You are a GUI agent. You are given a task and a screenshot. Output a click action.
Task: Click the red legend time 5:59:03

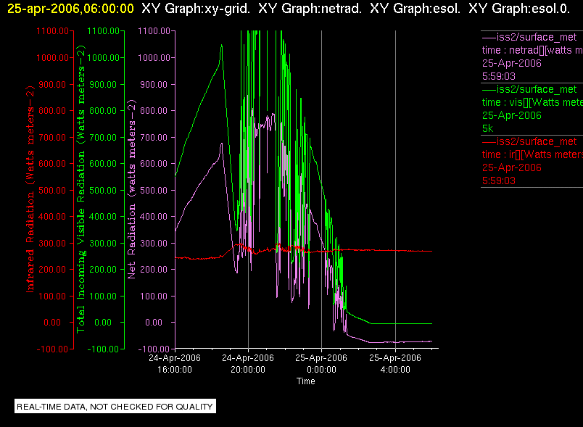[x=499, y=181]
